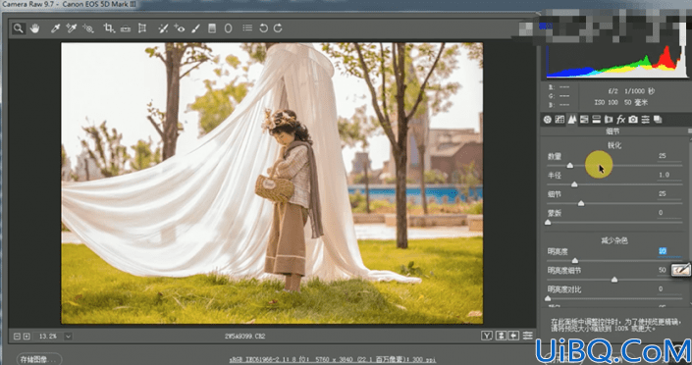Image resolution: width=692 pixels, height=365 pixels.
Task: Click the Luminance Contrast slider handle
Action: tap(548, 298)
